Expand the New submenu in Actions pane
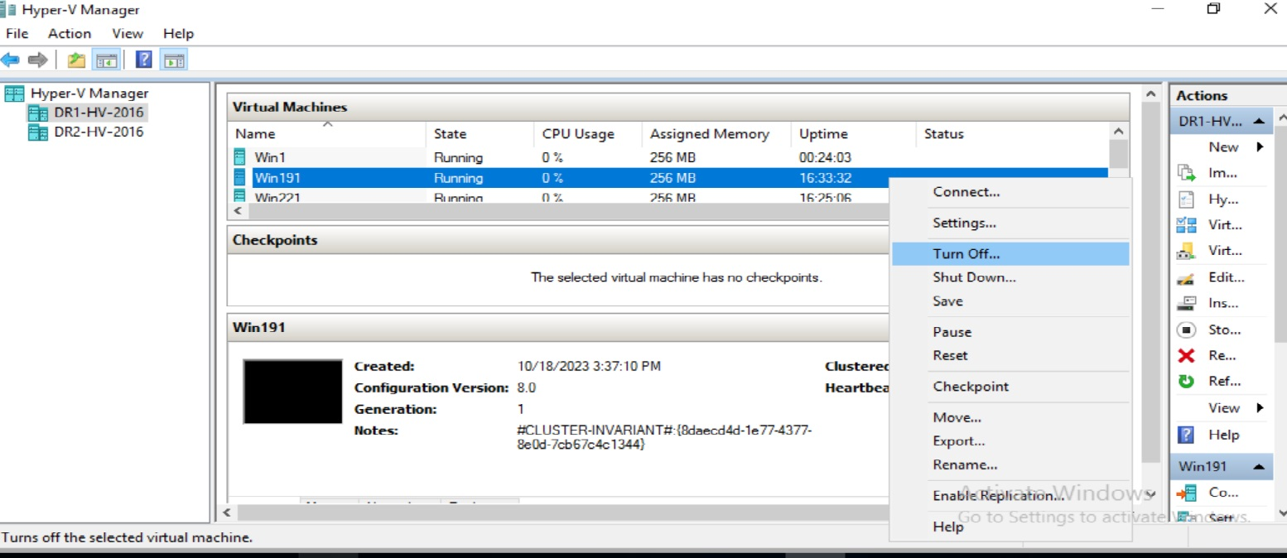The image size is (1287, 558). [1224, 147]
